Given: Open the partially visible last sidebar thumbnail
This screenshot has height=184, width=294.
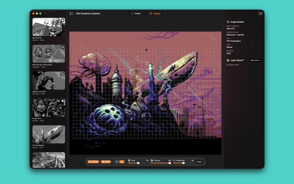Looking at the screenshot, I should click(49, 160).
